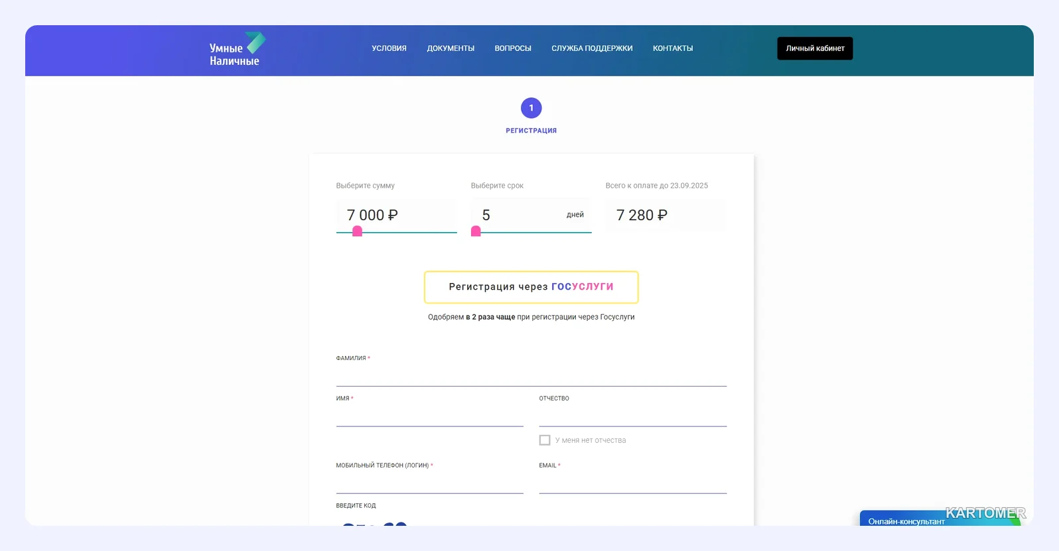Focus the Имя input field

coord(429,416)
